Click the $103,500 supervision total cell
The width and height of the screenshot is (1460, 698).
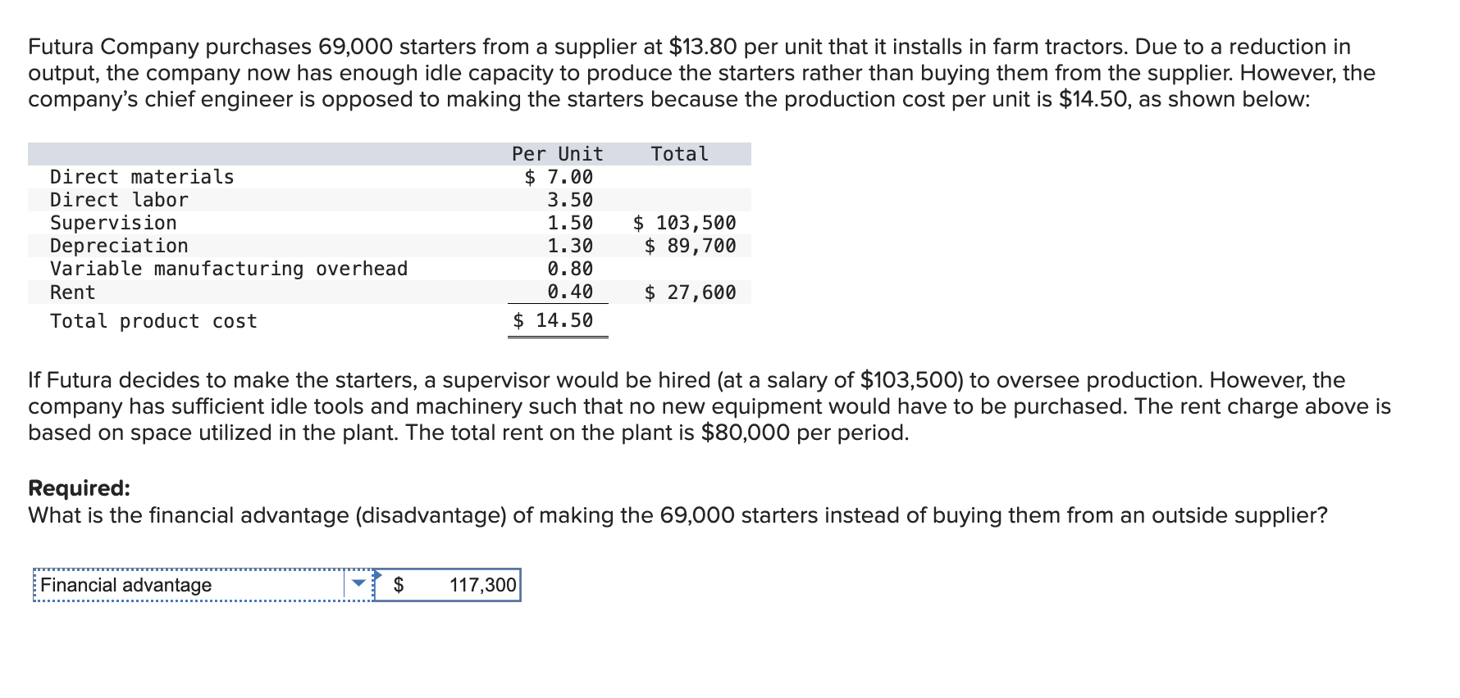(685, 223)
